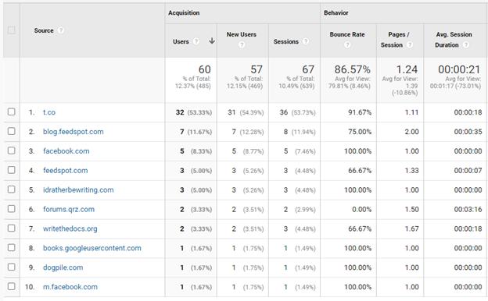Viewport: 488px width, 301px height.
Task: Sort table by Sessions column header
Action: (x=285, y=41)
